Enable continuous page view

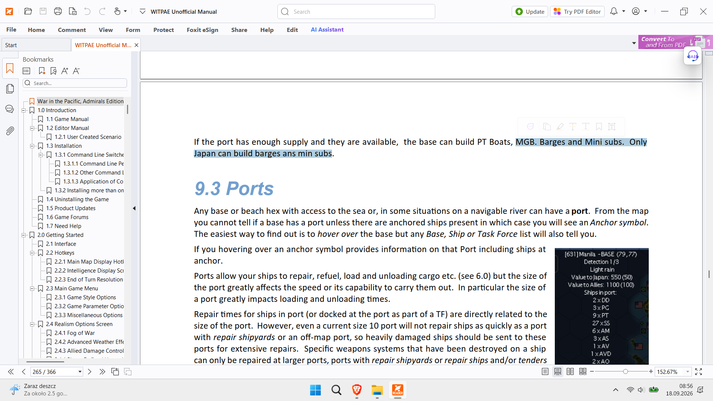(558, 372)
